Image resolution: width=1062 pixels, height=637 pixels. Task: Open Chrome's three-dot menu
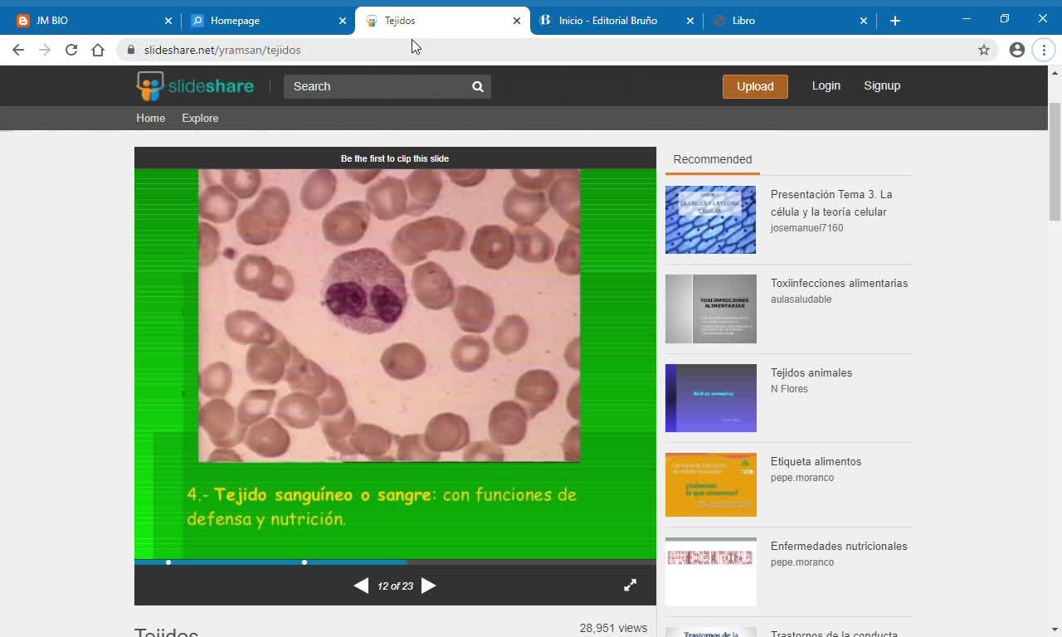1044,50
